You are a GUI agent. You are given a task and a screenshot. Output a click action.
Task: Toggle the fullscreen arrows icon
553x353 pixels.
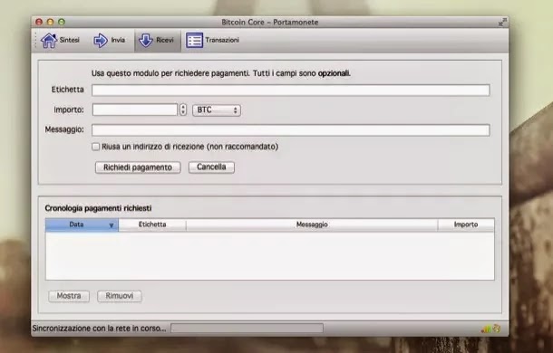pyautogui.click(x=502, y=23)
